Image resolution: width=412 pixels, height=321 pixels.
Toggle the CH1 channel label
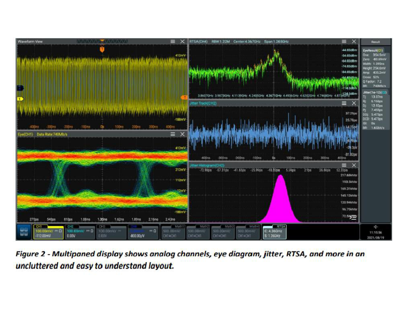point(39,227)
